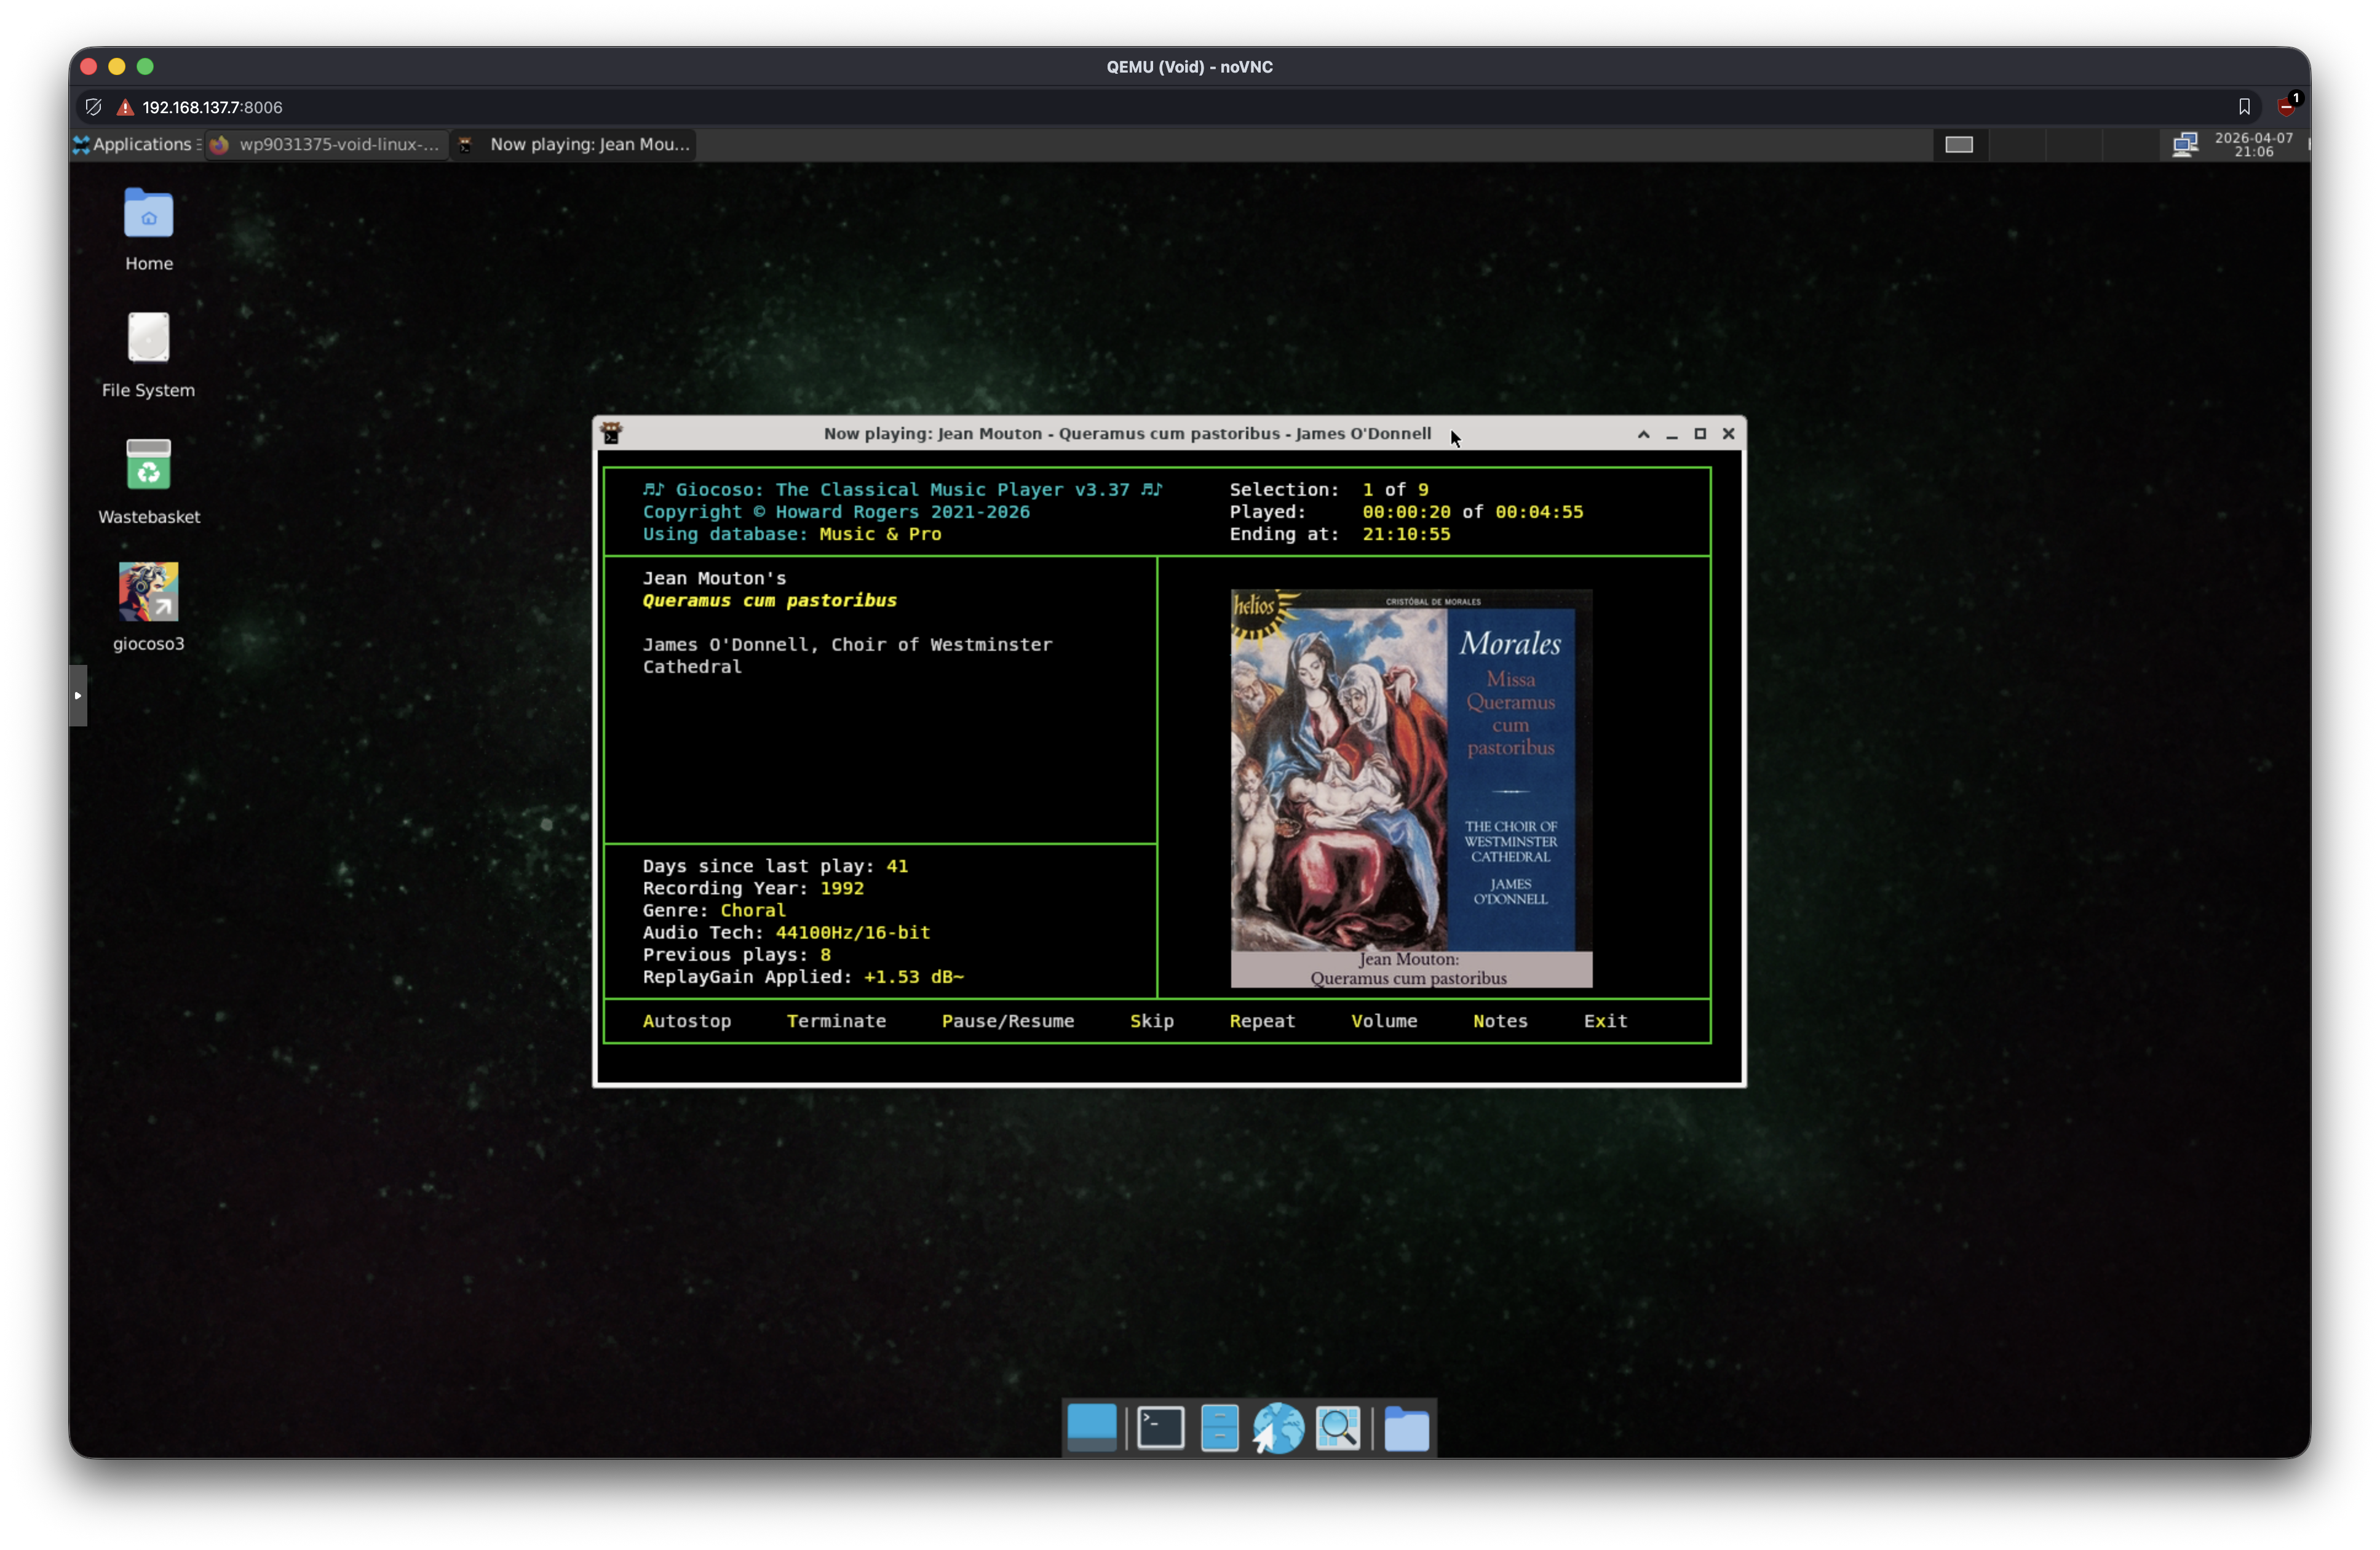Expand the noVNC side control panel
Viewport: 2380px width, 1550px height.
(x=78, y=695)
